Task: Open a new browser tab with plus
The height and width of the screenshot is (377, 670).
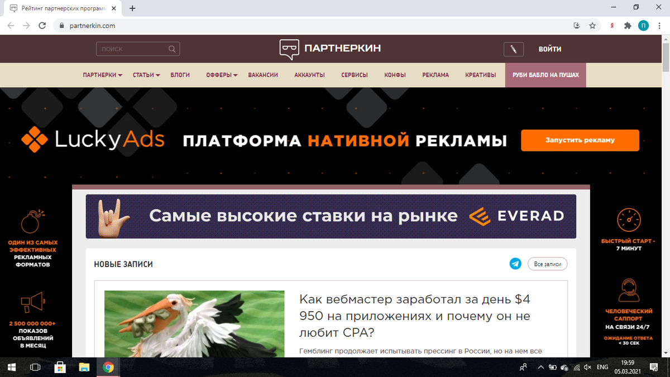Action: pos(132,8)
